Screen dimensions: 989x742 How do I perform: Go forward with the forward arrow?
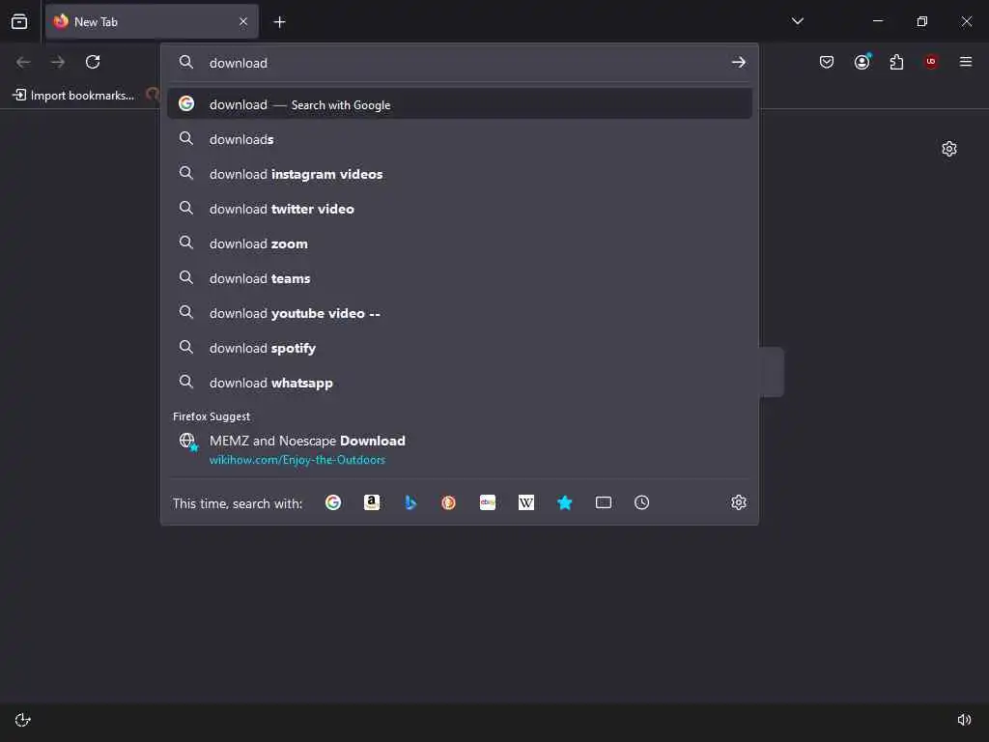click(58, 62)
